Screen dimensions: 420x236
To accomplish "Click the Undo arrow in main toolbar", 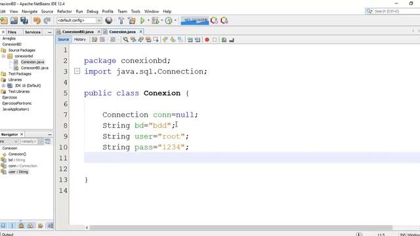I will [37, 20].
